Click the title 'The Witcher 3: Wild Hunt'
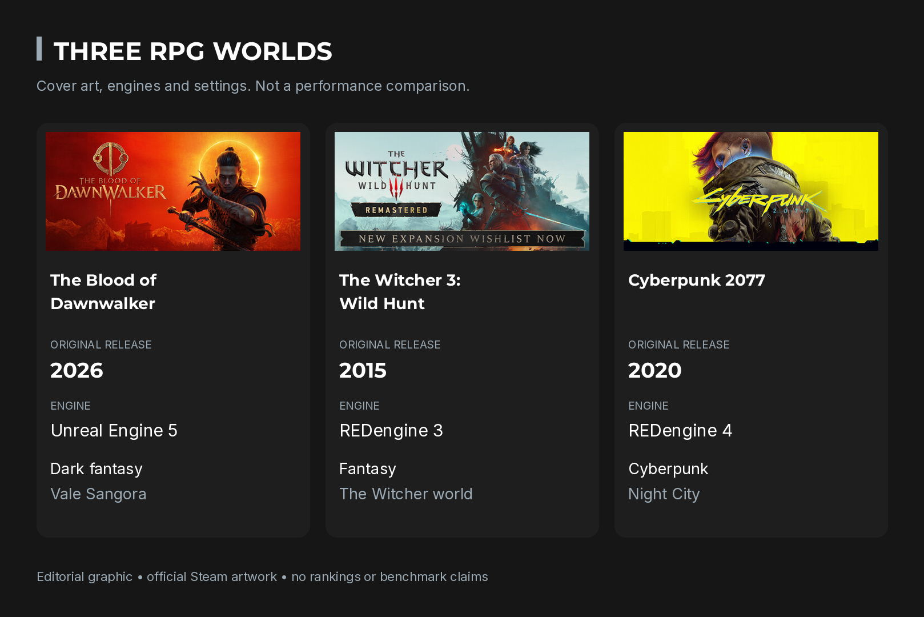Image resolution: width=924 pixels, height=617 pixels. [x=400, y=291]
